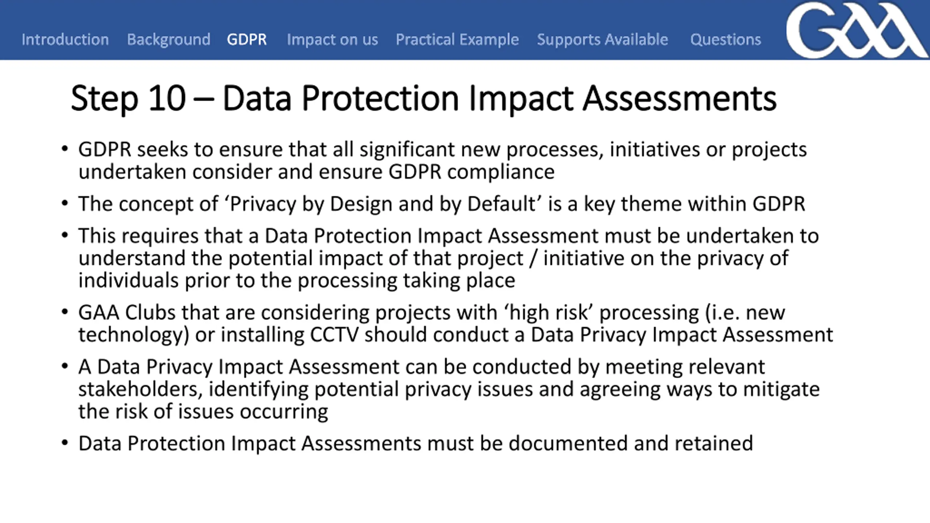Navigate to the Questions section
This screenshot has width=930, height=523.
point(725,39)
